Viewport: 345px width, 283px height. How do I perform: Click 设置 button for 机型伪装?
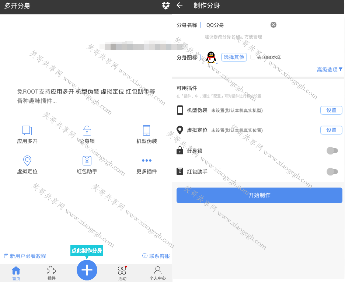tap(331, 110)
